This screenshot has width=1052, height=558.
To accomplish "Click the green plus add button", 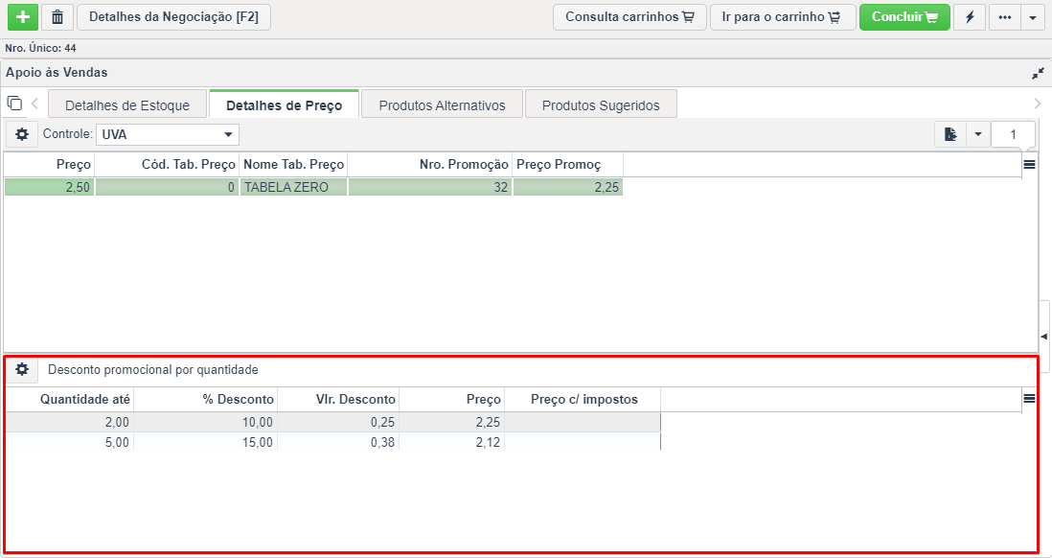I will (x=23, y=17).
